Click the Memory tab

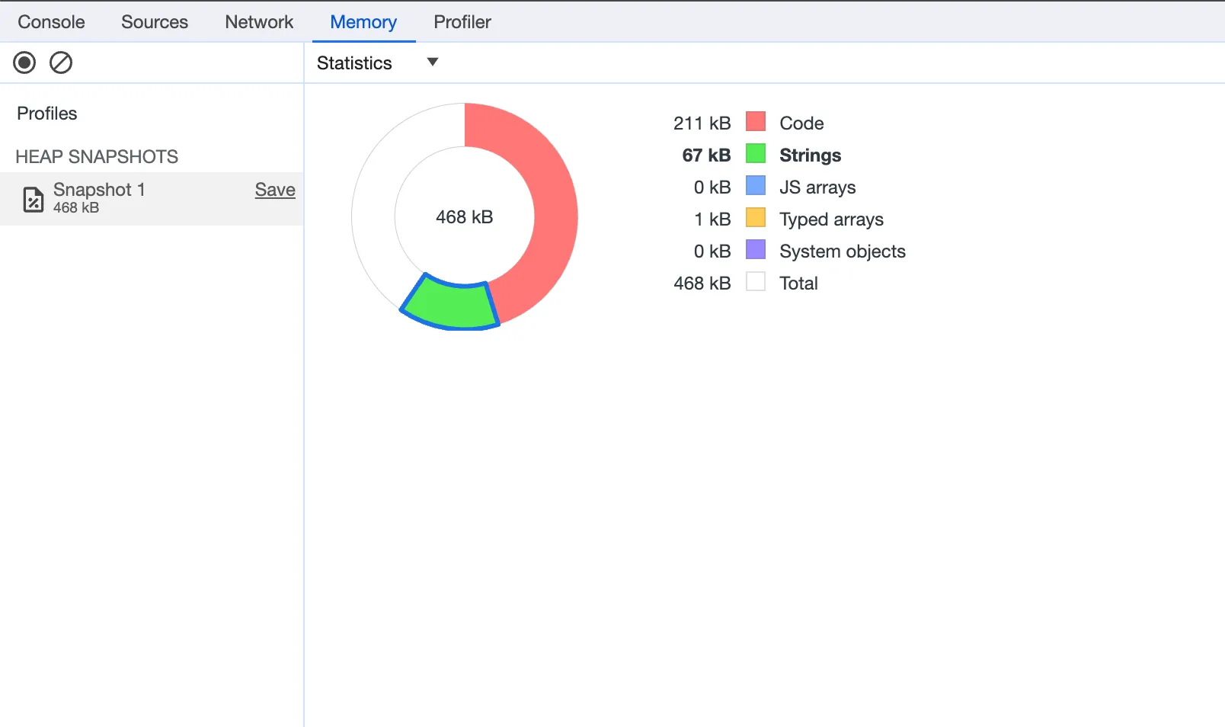click(363, 22)
